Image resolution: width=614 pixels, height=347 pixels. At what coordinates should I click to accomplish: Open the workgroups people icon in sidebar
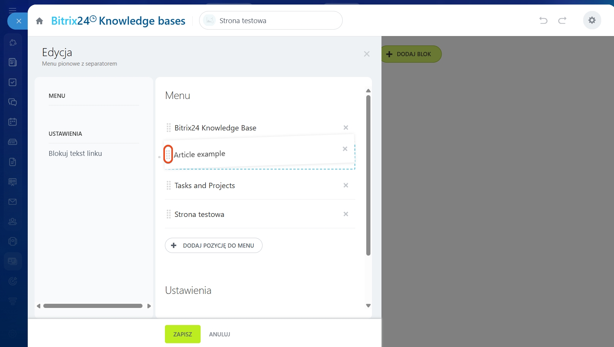13,221
